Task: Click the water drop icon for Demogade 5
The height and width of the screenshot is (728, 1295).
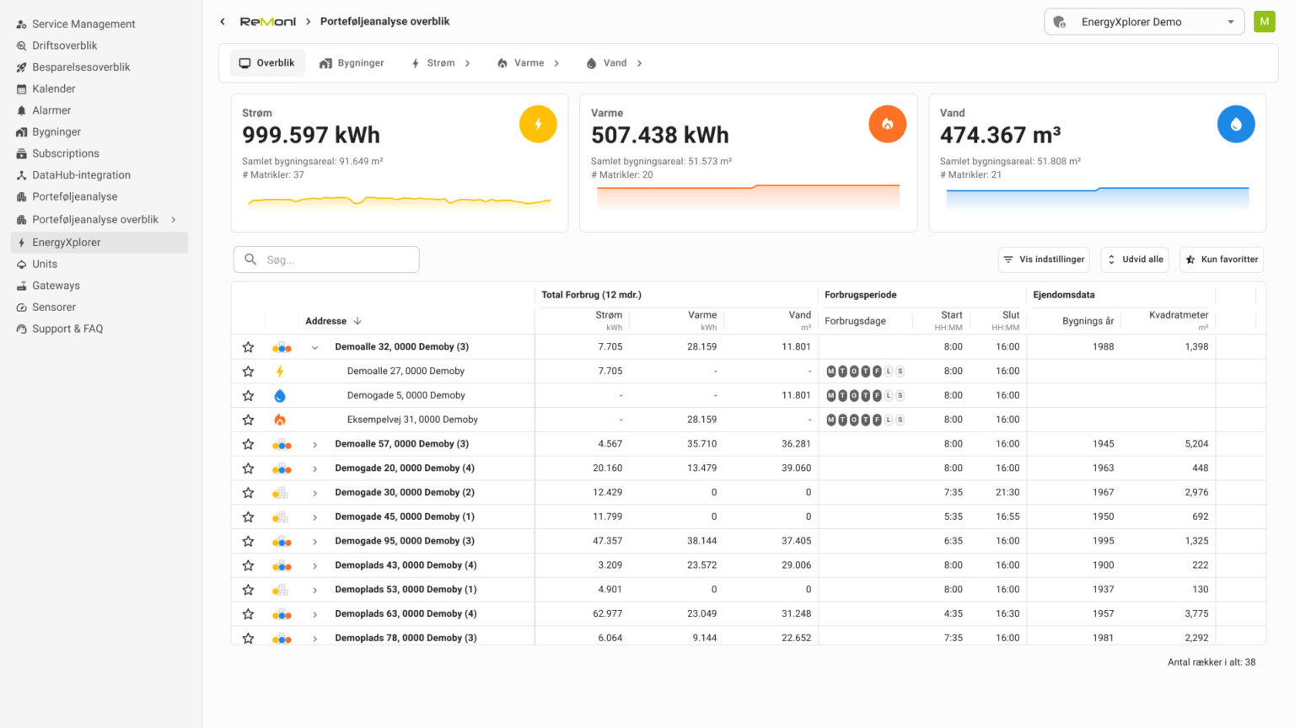Action: point(280,395)
